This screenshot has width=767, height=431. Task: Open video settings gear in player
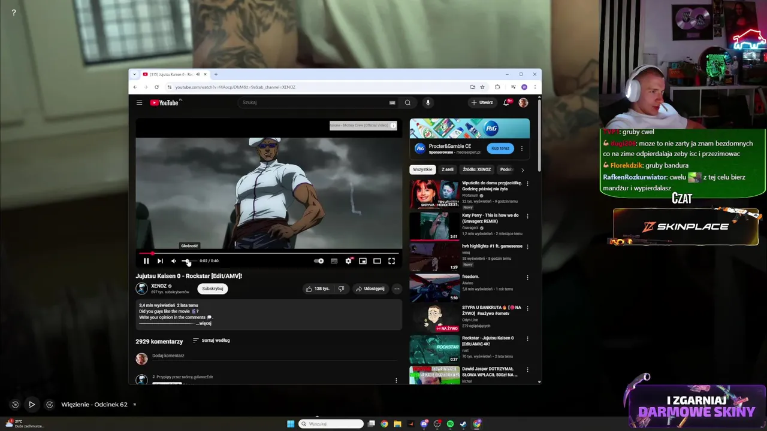point(348,261)
